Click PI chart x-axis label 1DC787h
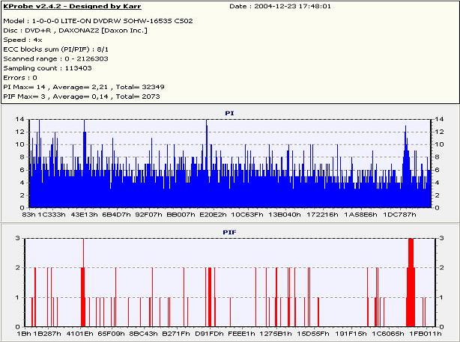Image resolution: width=460 pixels, height=342 pixels. 399,215
